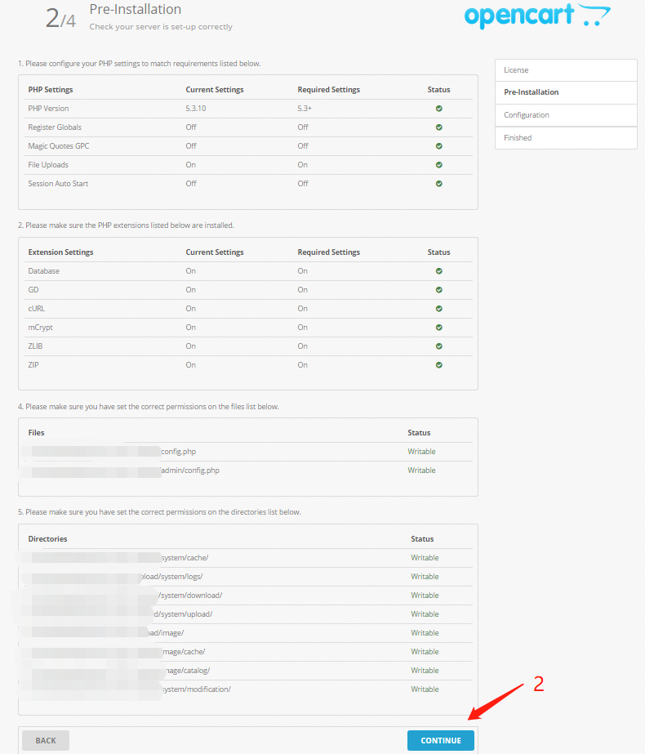The width and height of the screenshot is (645, 754).
Task: Select Writable status for admin/config.php
Action: coord(421,471)
